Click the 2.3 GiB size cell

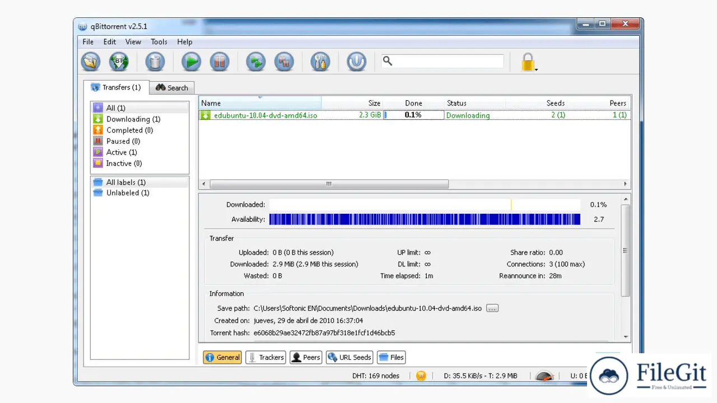(370, 115)
